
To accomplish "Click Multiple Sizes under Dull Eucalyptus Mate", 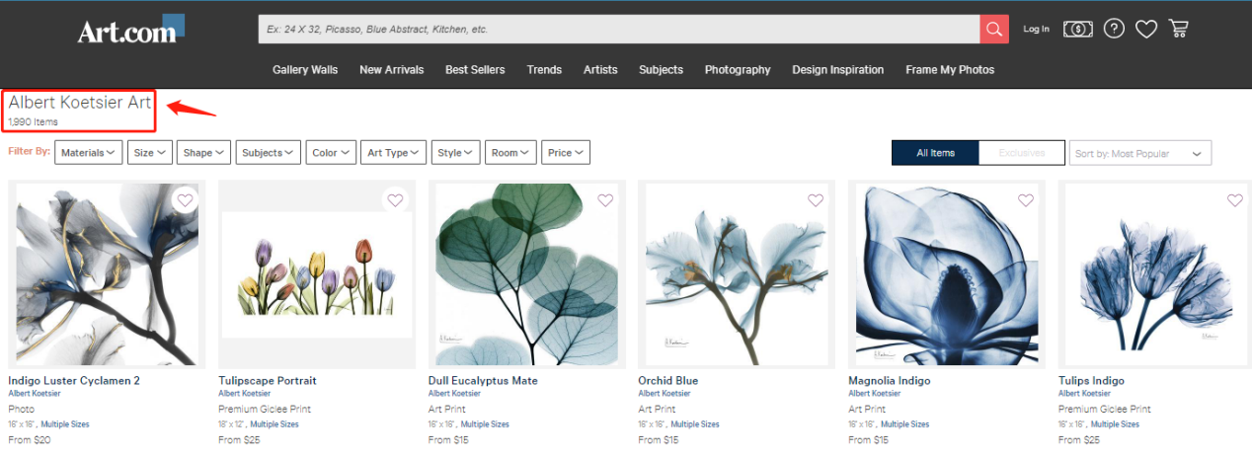I will click(x=485, y=424).
